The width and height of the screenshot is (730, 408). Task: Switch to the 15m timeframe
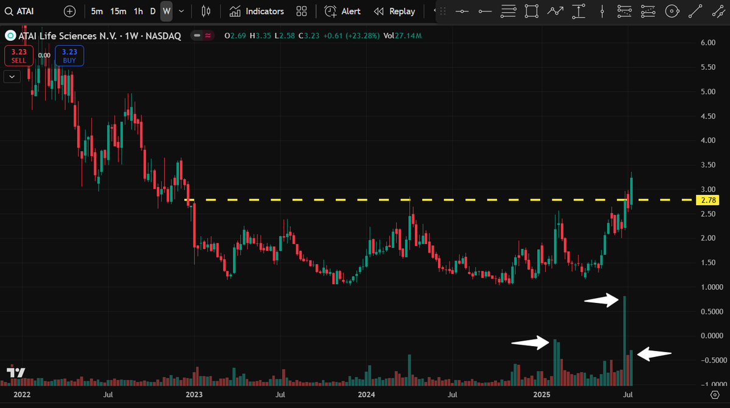coord(118,11)
